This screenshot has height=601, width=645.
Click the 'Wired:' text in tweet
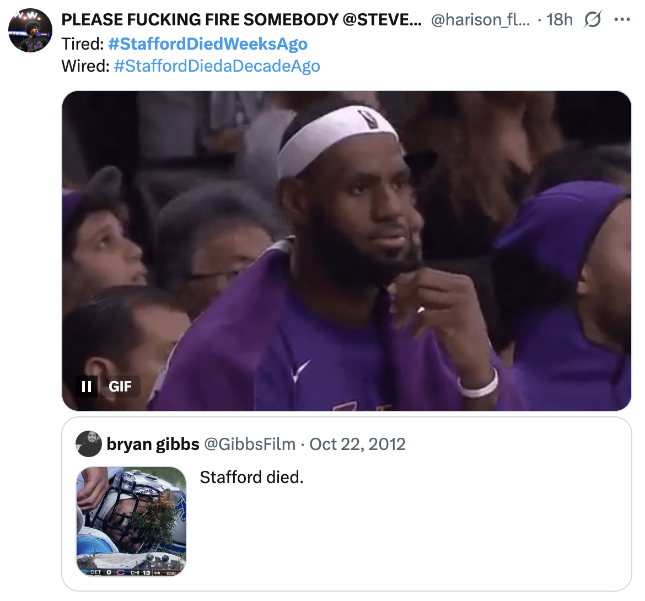[85, 66]
